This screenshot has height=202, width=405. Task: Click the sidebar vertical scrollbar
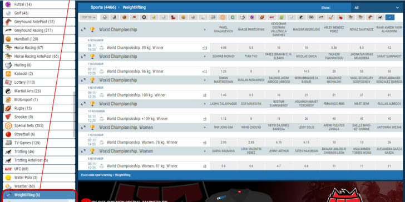click(74, 115)
